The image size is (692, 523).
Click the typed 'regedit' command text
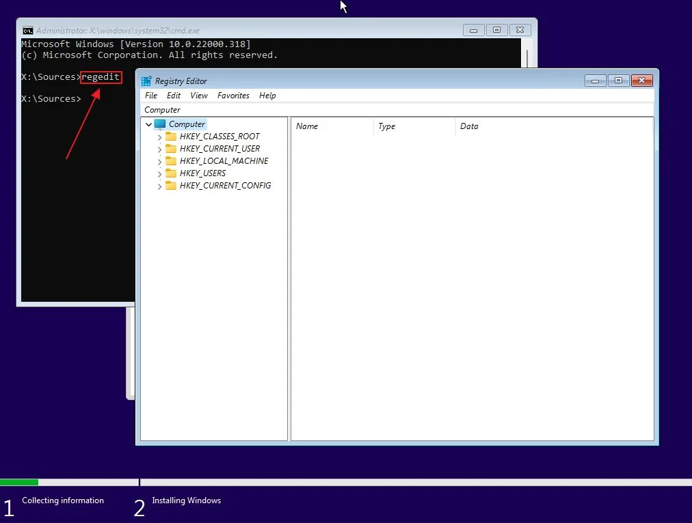point(101,76)
